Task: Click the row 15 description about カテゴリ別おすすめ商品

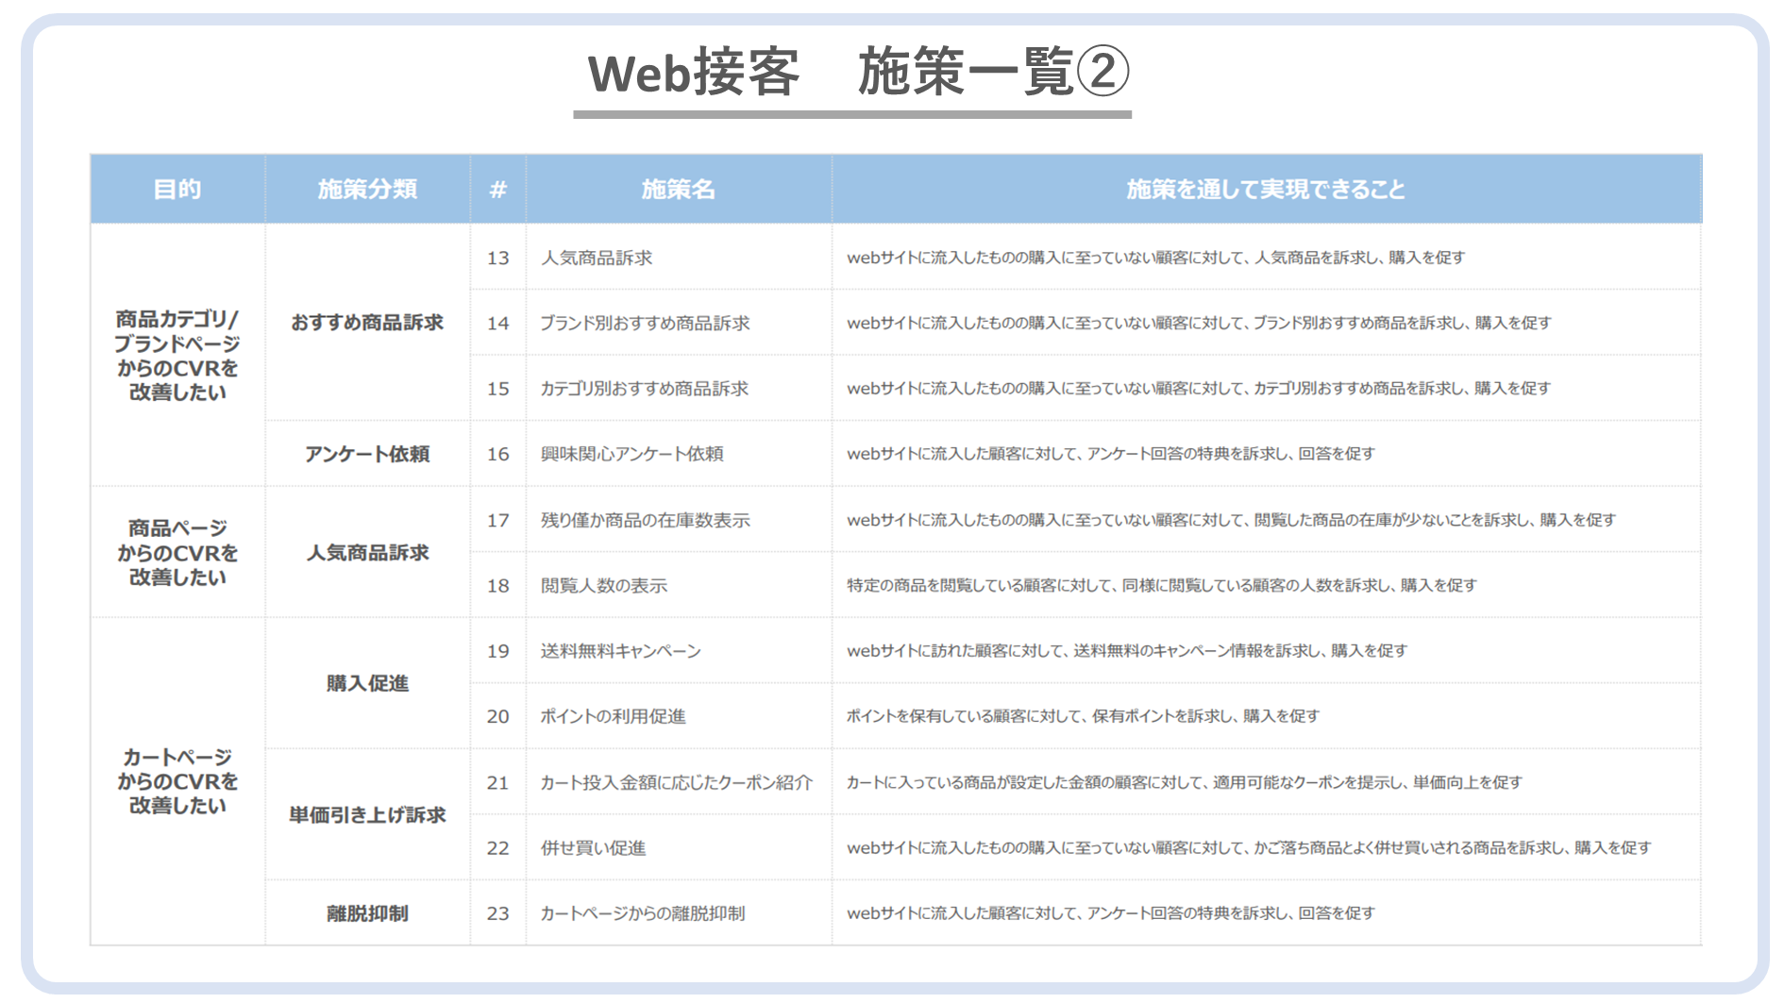Action: [1198, 389]
